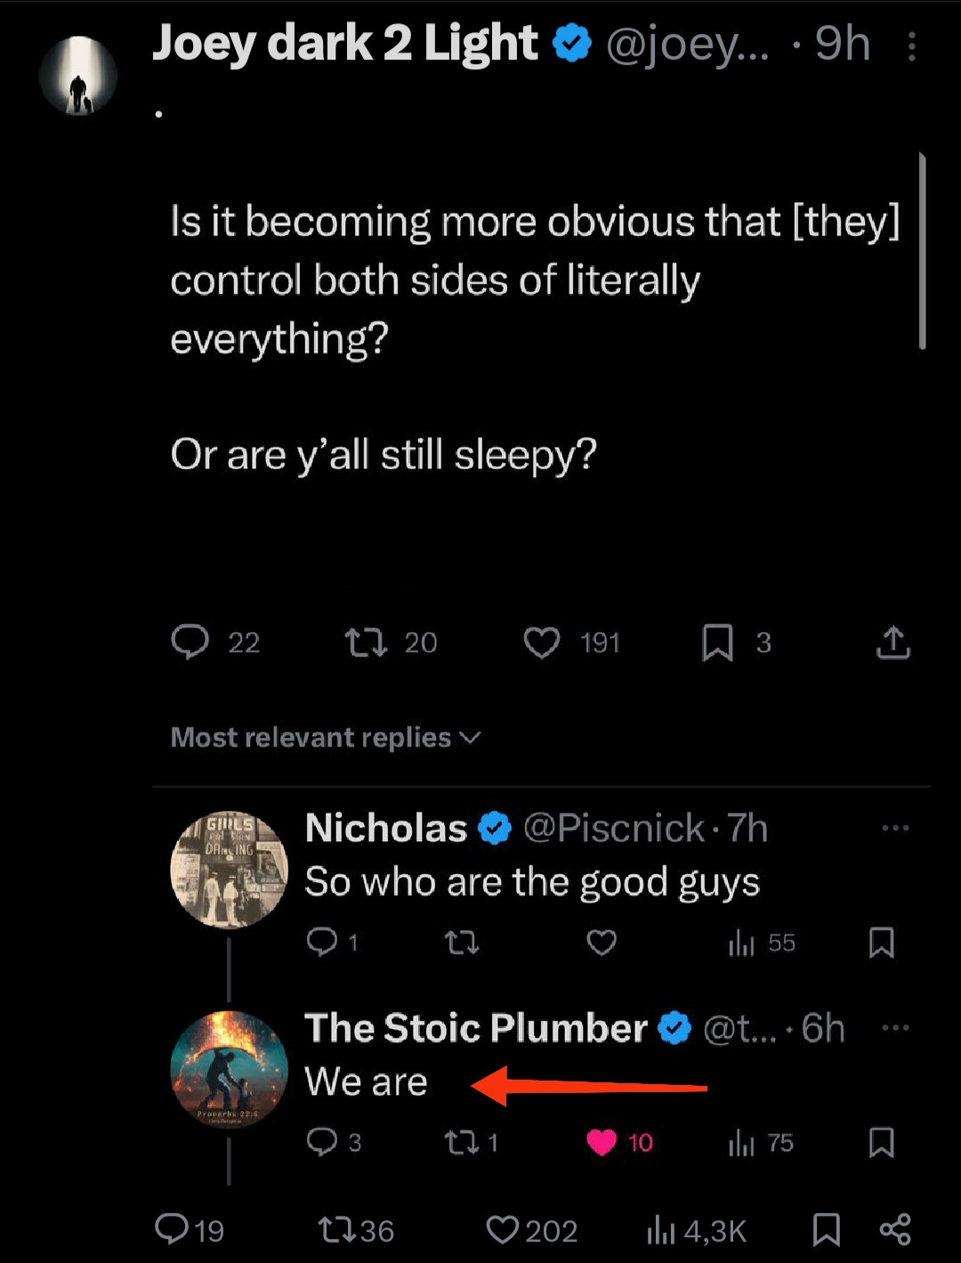This screenshot has width=961, height=1263.
Task: Open Nicholas's profile picture
Action: [x=229, y=870]
